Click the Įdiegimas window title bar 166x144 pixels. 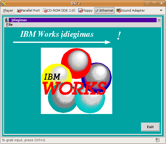tap(82, 20)
